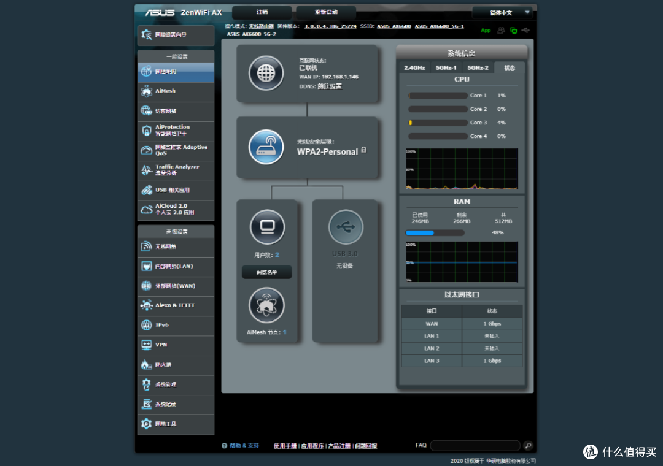The width and height of the screenshot is (663, 466).
Task: Open AiProtection 智能网络卫士
Action: [x=176, y=131]
